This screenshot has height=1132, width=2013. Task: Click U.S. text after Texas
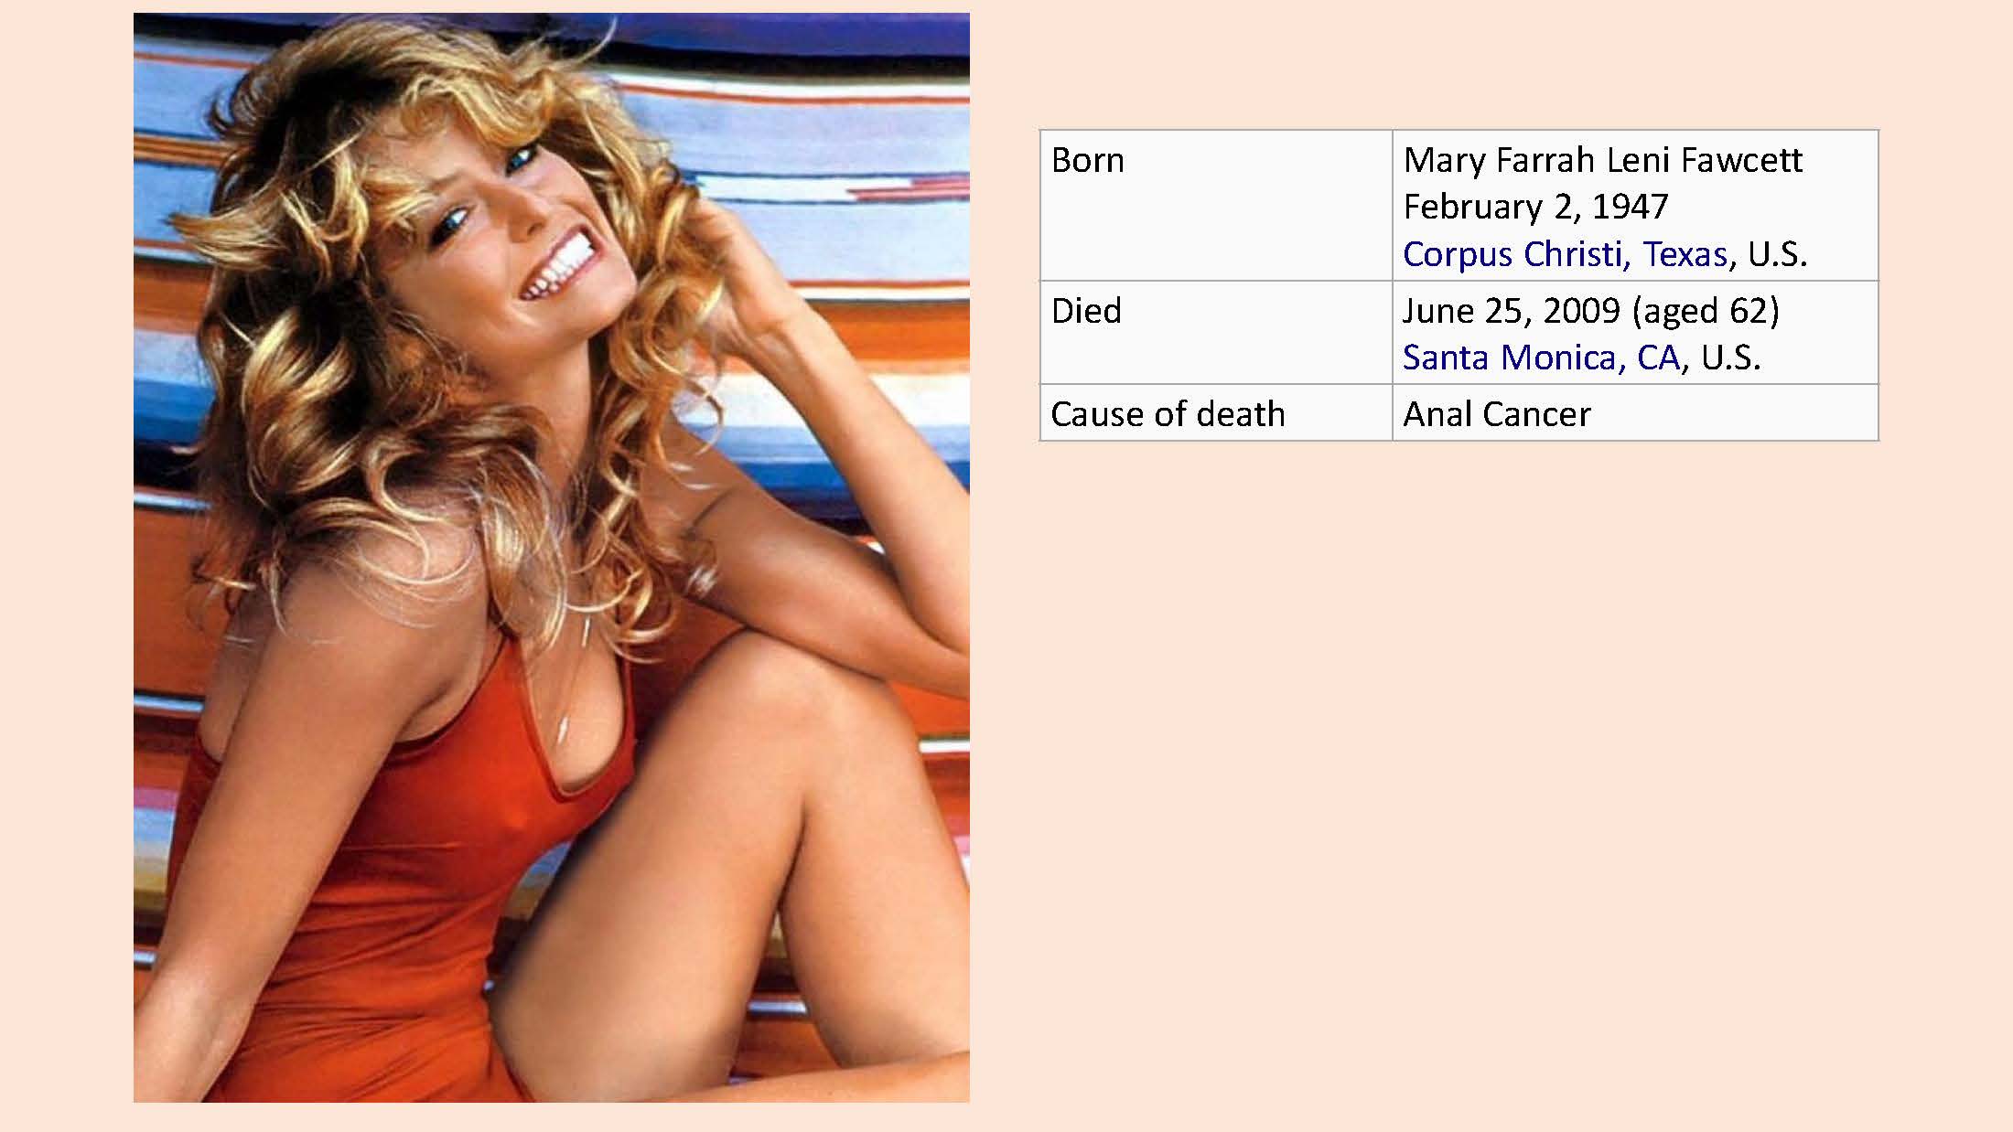1777,254
